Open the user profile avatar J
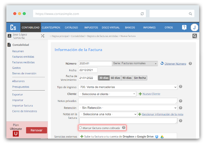 (x=194, y=27)
